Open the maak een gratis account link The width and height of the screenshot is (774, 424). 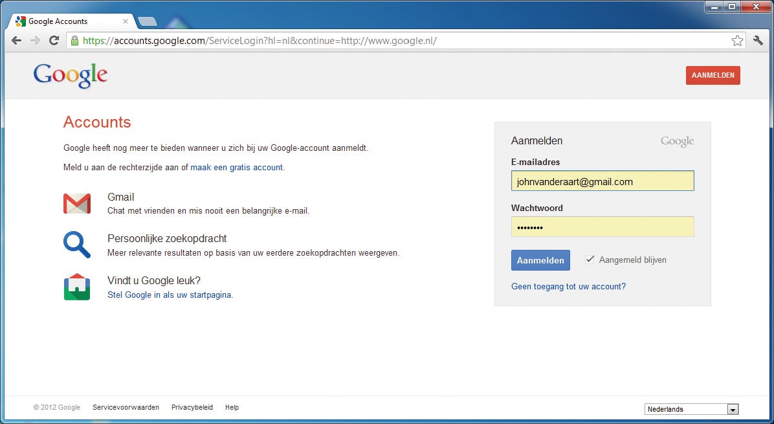pos(236,167)
